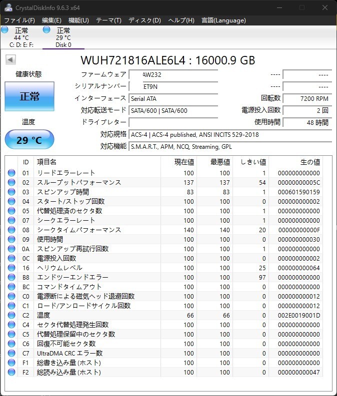Viewport: 337px width, 396px height.
Task: Select the Disk 0 tab at 29 °C
Action: point(63,37)
